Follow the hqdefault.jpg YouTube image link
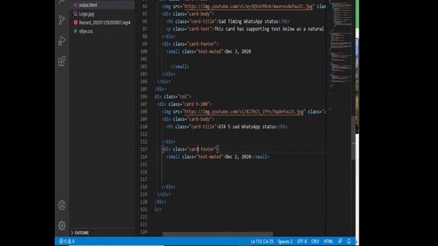 (x=244, y=111)
